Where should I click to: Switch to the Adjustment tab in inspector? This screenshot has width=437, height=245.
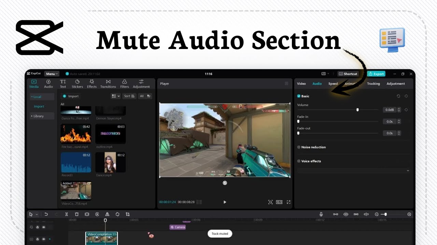click(x=396, y=84)
